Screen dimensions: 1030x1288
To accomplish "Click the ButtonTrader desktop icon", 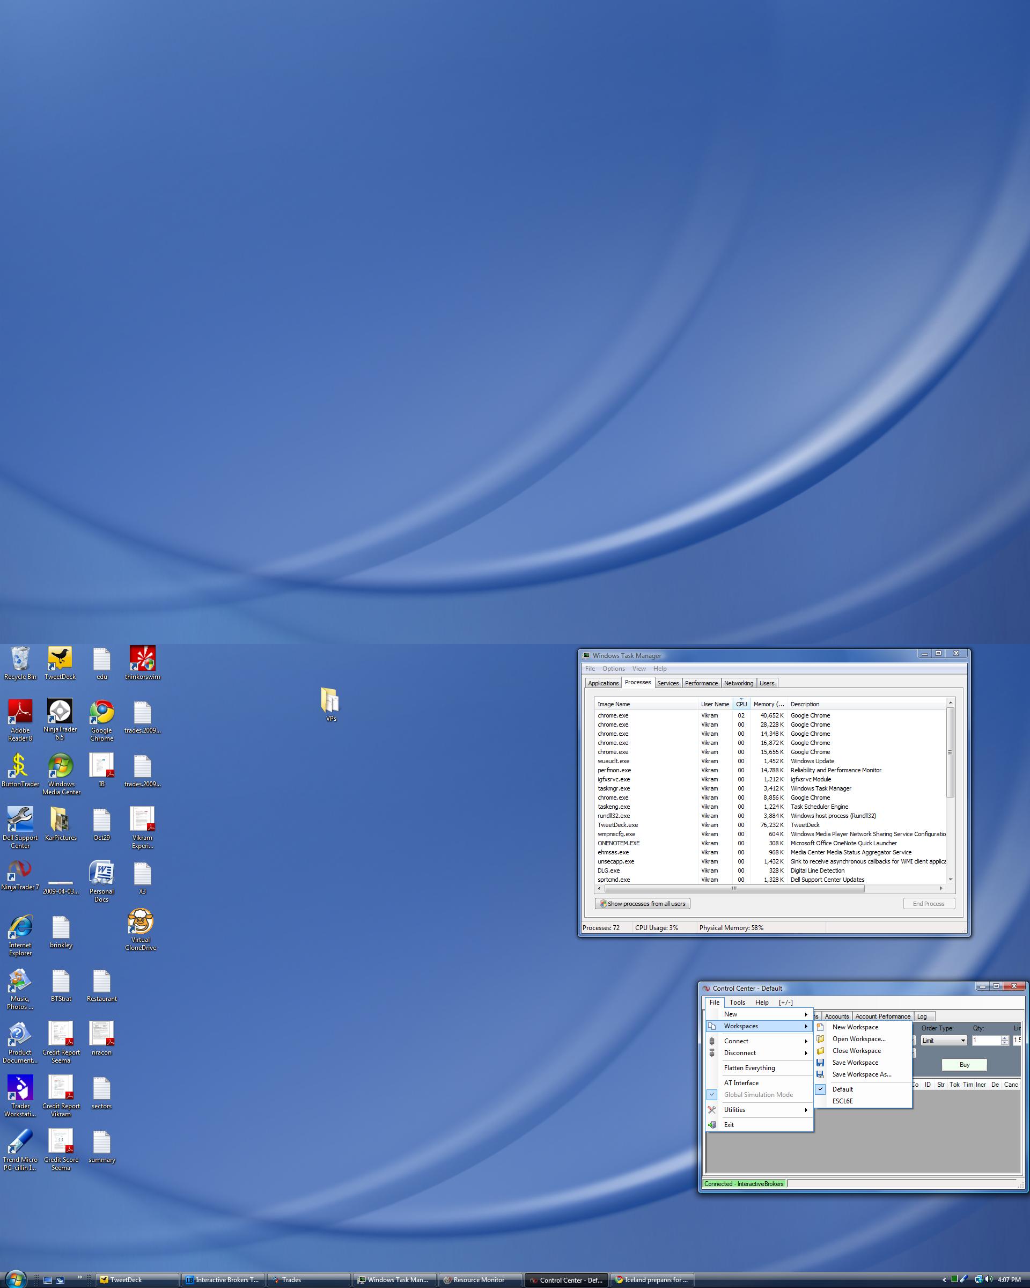I will click(20, 766).
